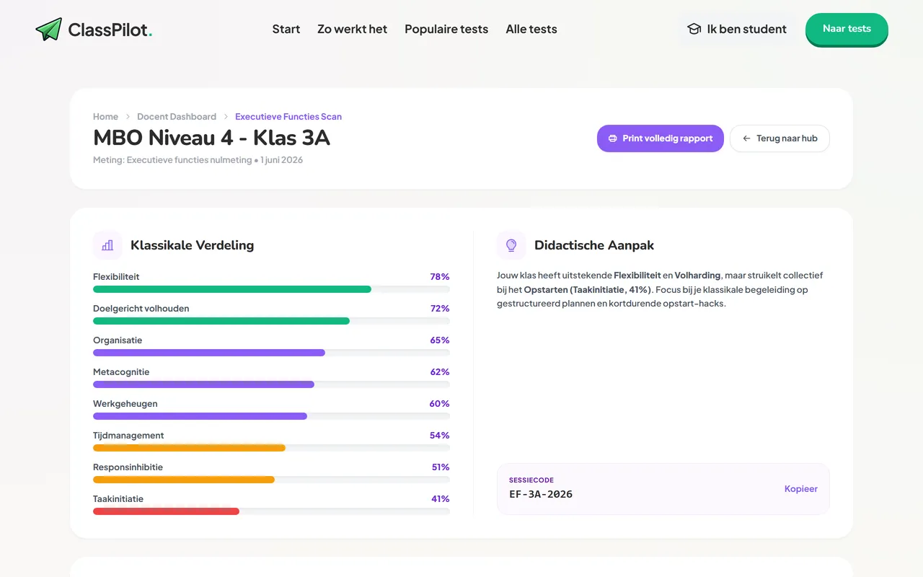Viewport: 923px width, 577px height.
Task: Click the Organisatie label
Action: (x=118, y=340)
